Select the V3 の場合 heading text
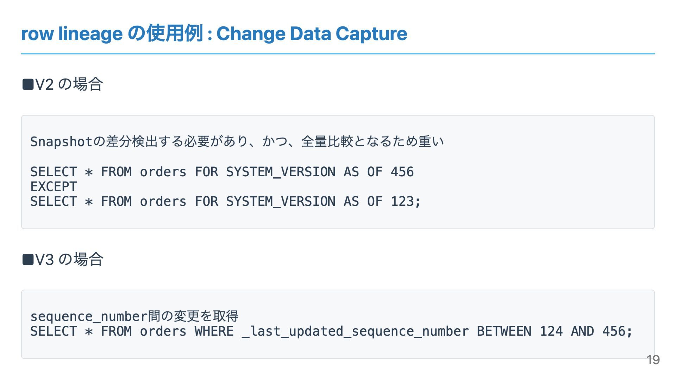 coord(69,260)
